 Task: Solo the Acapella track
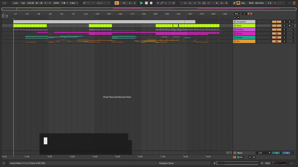pos(284,22)
